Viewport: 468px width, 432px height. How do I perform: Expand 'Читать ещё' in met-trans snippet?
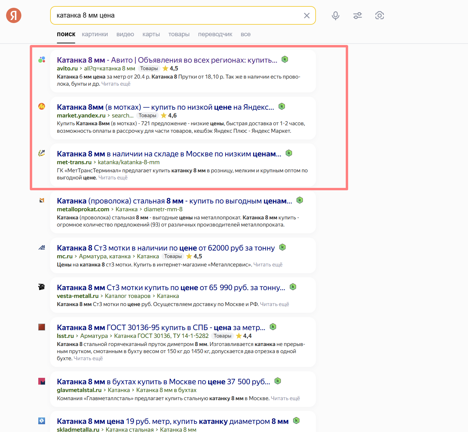113,178
